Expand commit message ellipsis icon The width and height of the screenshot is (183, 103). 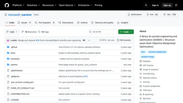[x=84, y=40]
